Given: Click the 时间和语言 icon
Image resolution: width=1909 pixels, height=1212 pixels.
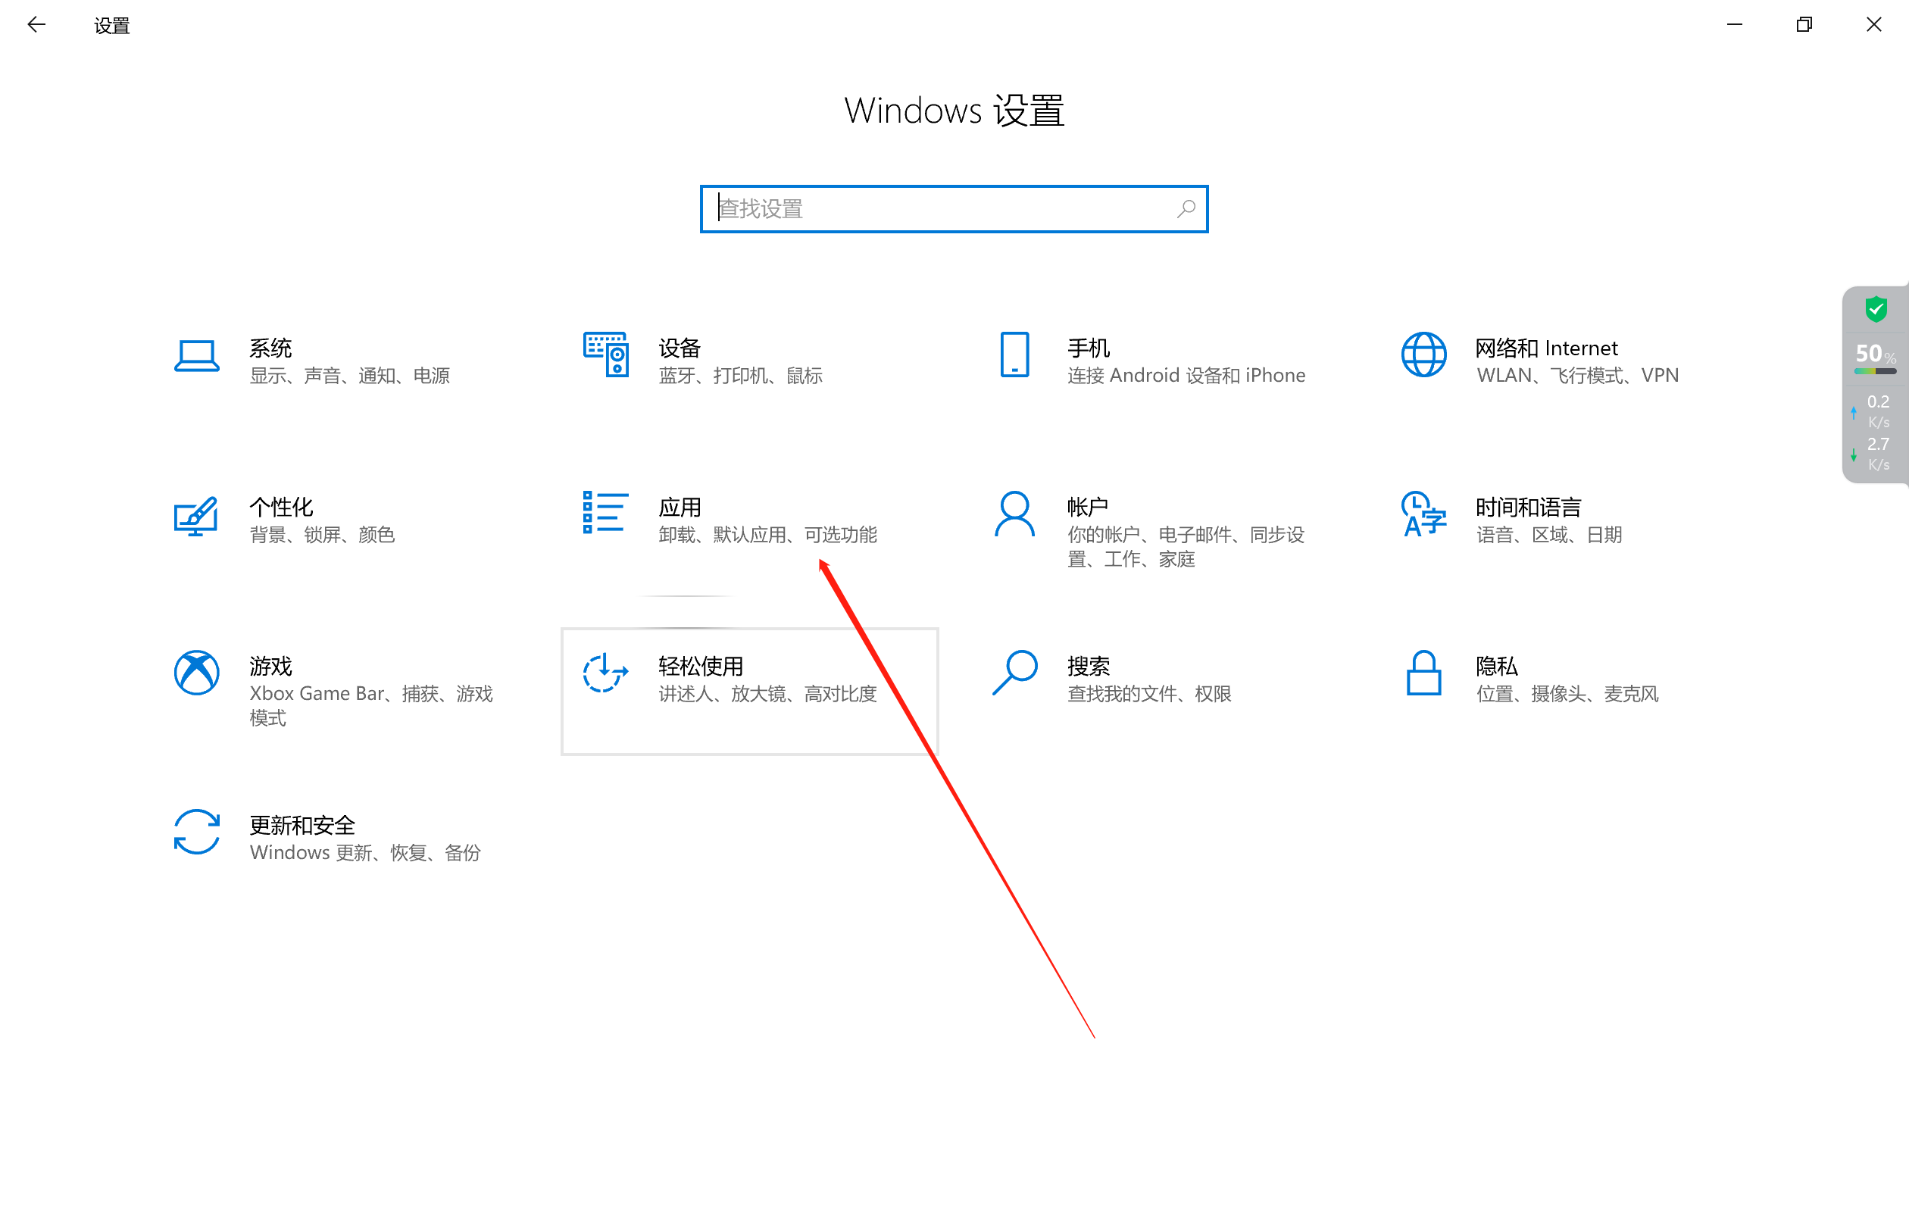Looking at the screenshot, I should [x=1424, y=514].
